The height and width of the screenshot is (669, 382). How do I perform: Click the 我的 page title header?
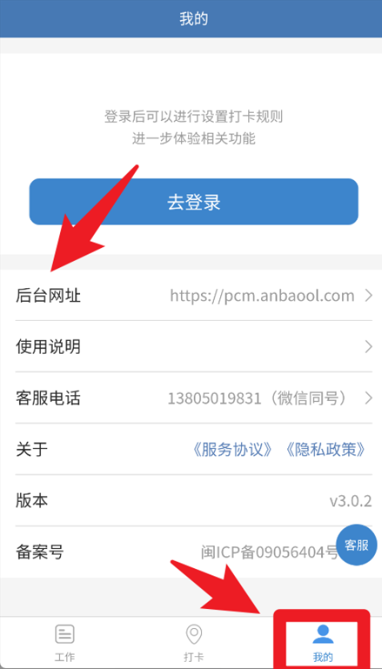click(x=193, y=20)
